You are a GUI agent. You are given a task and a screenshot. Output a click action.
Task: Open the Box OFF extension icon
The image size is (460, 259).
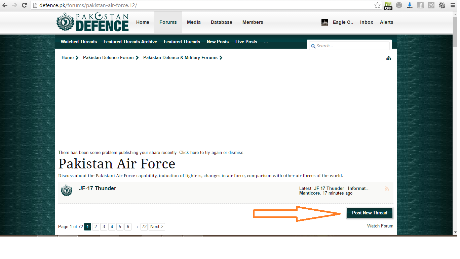pos(388,5)
